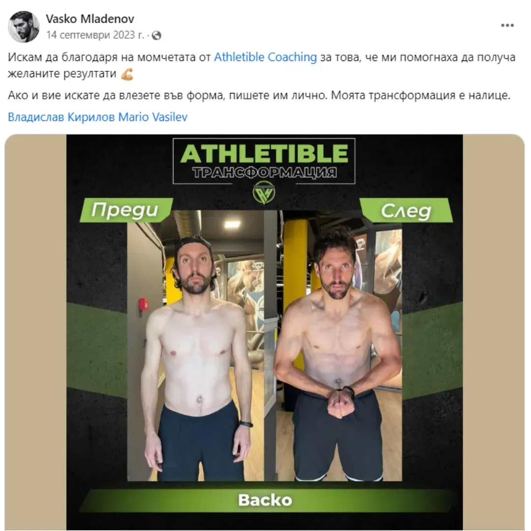Click the globe public audience icon
The image size is (531, 531).
point(156,35)
